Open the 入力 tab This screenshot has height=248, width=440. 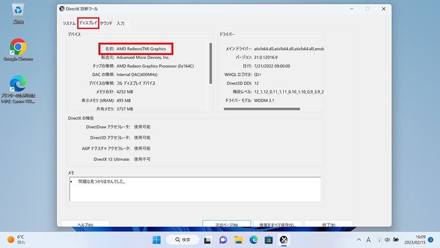[x=121, y=23]
